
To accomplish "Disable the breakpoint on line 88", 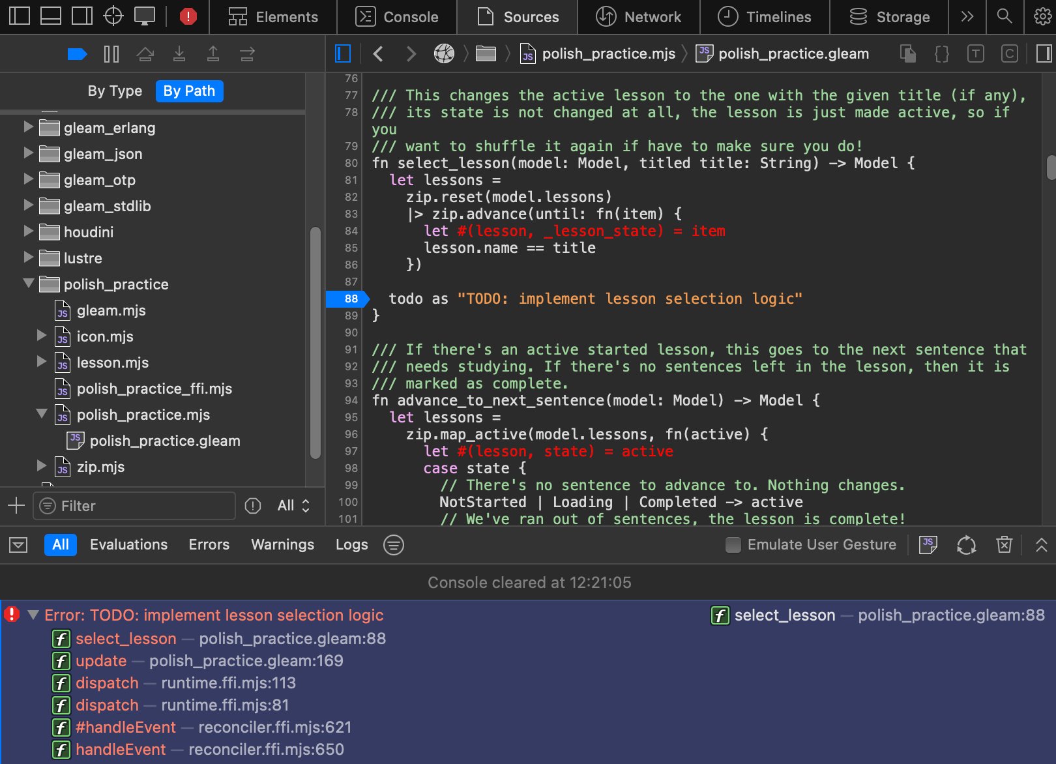I will pos(349,299).
